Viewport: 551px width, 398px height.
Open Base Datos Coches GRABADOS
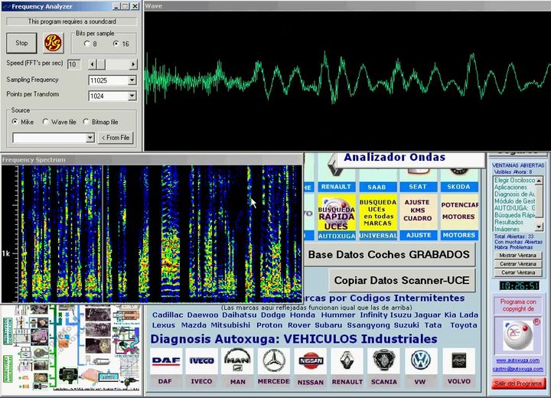pos(389,254)
